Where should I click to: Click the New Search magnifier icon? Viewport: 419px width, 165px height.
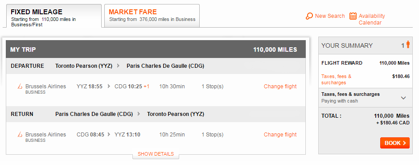pyautogui.click(x=309, y=16)
